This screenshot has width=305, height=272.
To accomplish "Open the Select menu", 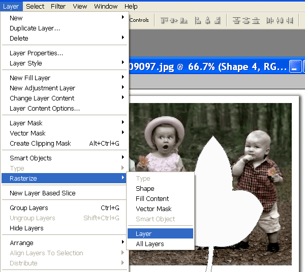I will point(35,7).
